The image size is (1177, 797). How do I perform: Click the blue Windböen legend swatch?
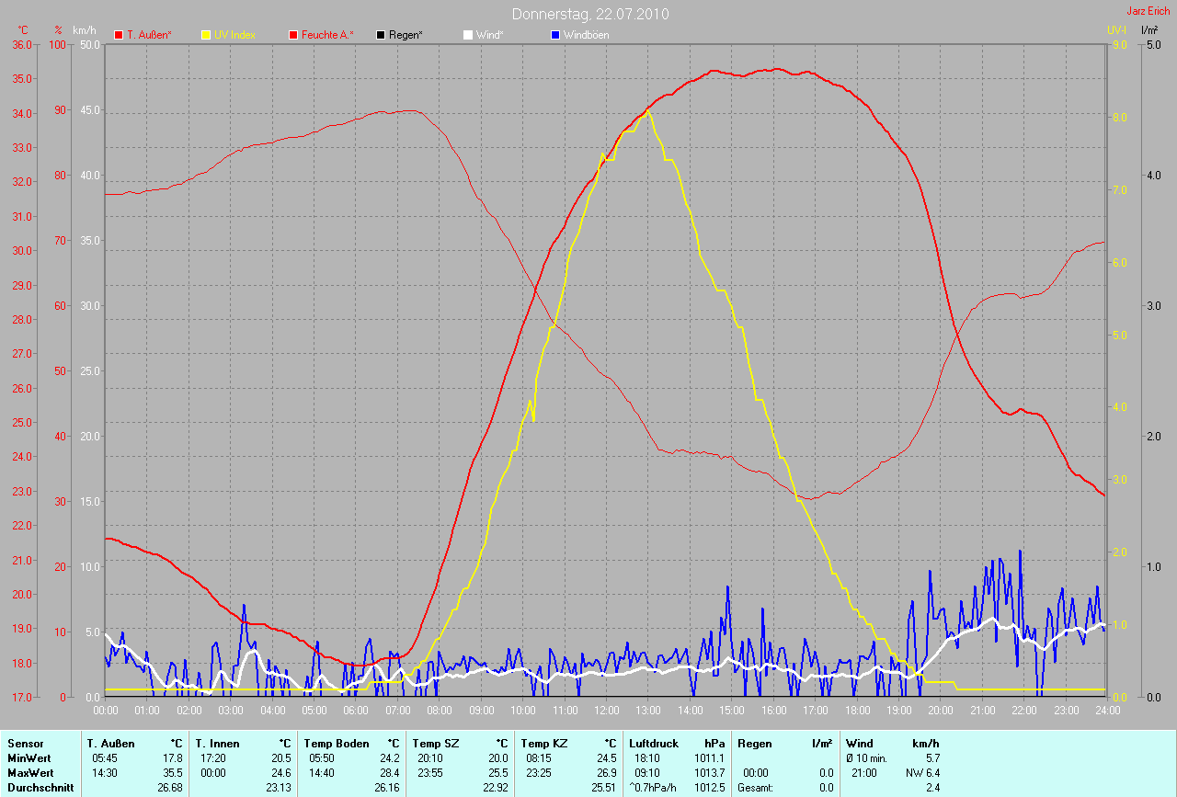pyautogui.click(x=554, y=35)
